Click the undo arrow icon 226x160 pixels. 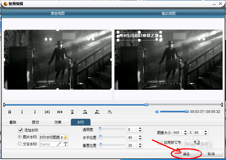point(110,112)
